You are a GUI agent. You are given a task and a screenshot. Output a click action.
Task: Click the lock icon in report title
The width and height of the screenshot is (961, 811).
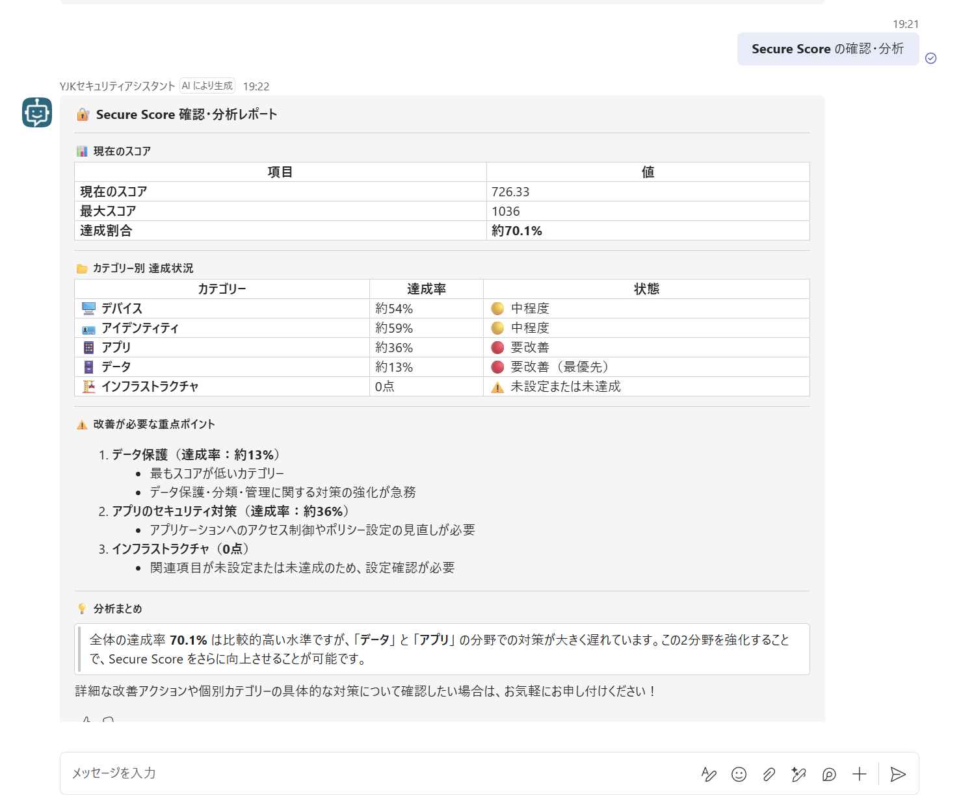[x=83, y=114]
